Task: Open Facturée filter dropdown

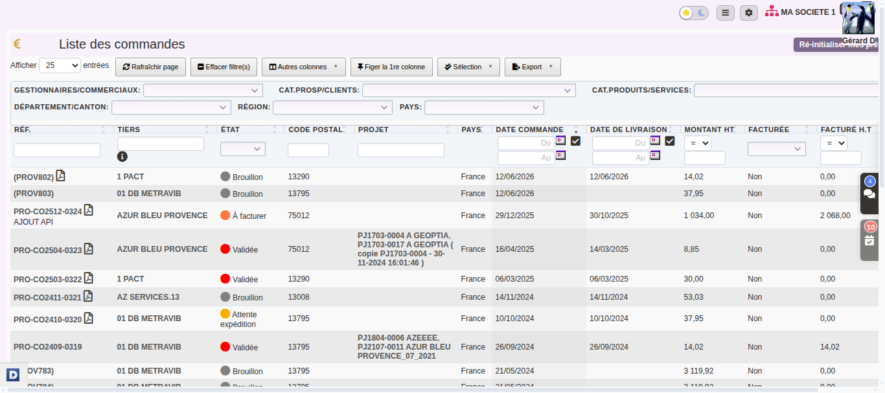Action: [x=777, y=149]
